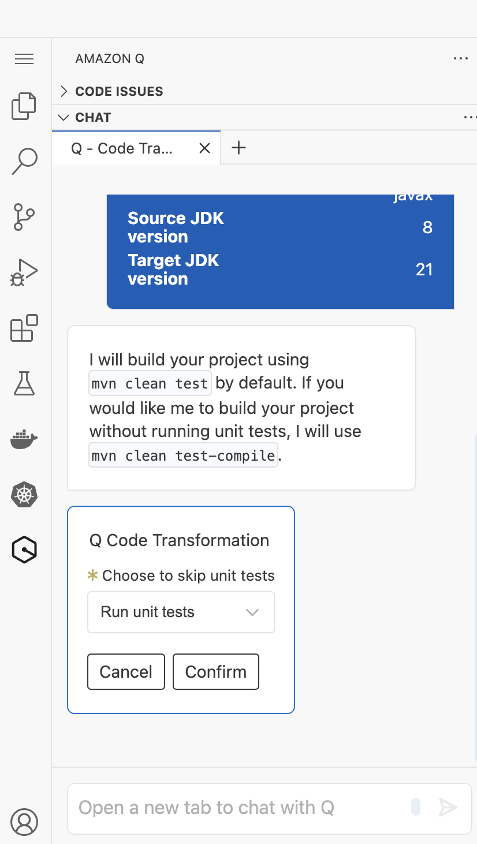Open the Docker view
The width and height of the screenshot is (477, 844).
coord(24,439)
